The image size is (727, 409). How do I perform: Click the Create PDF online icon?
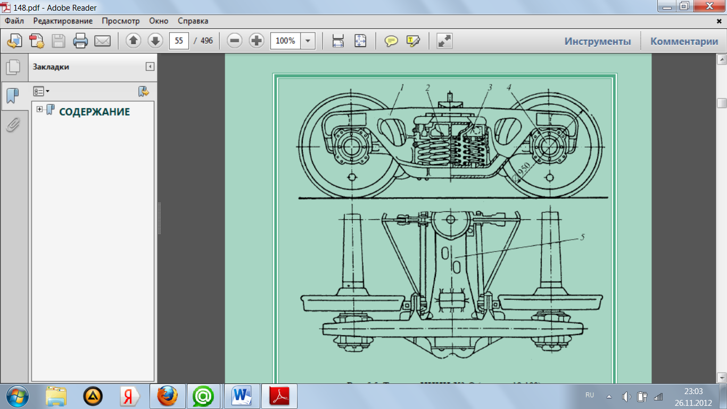tap(14, 41)
